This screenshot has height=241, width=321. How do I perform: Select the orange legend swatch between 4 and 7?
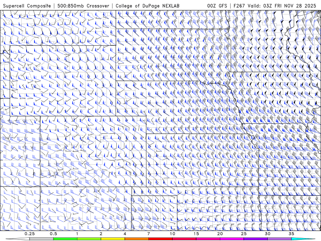pos(136,239)
